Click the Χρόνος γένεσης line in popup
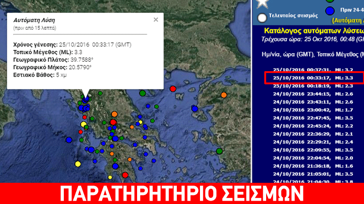 click(x=72, y=45)
